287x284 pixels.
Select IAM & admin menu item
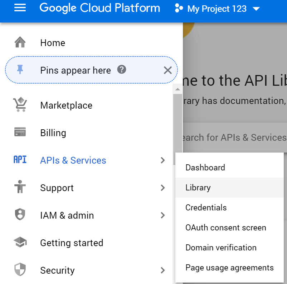click(67, 215)
